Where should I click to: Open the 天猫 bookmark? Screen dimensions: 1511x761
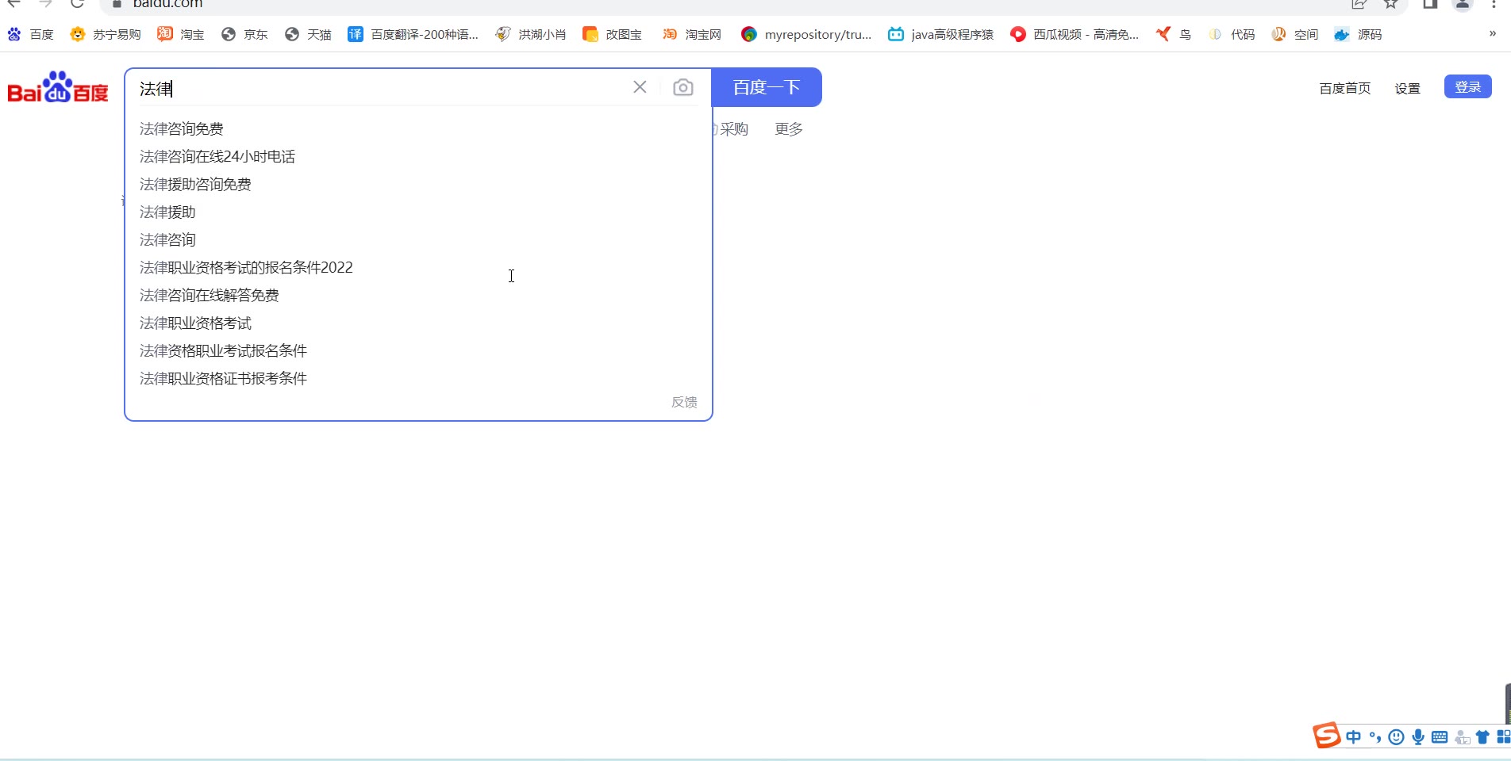(308, 34)
